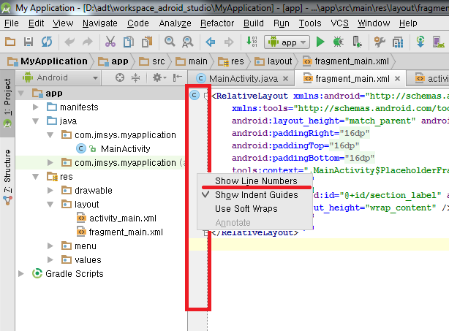Expand the drawable folder
The height and width of the screenshot is (331, 449).
click(50, 190)
